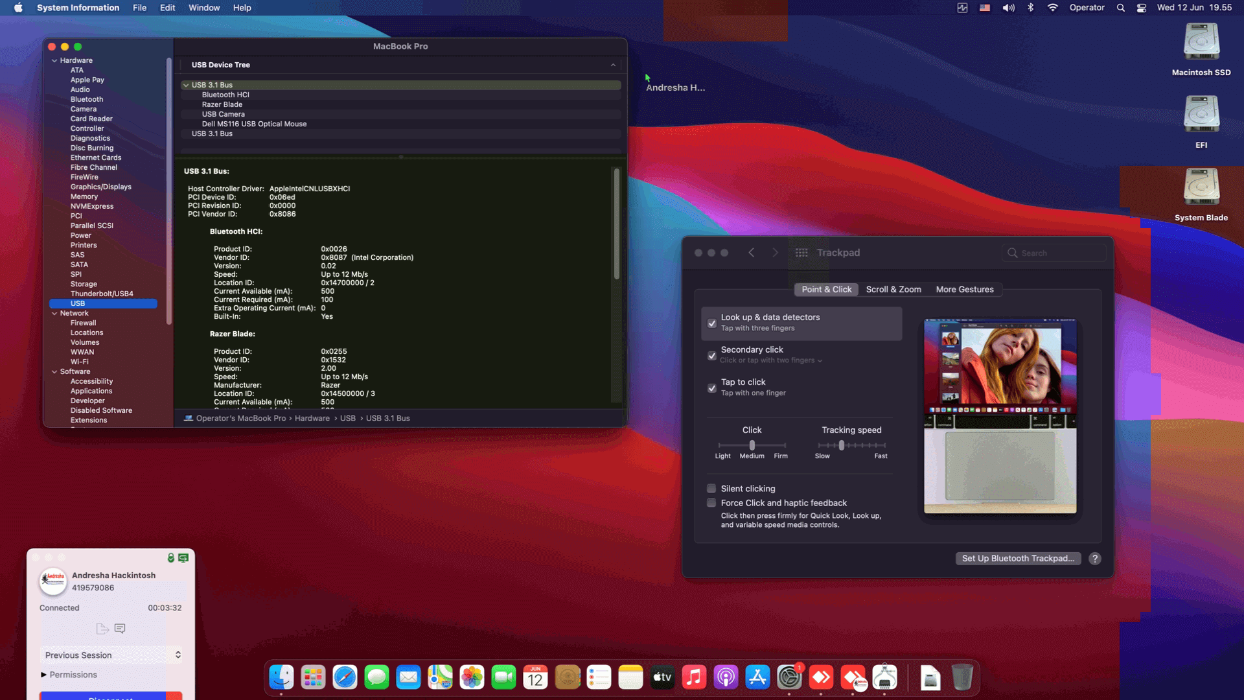Select Razer Blade in USB tree
The image size is (1244, 700).
[222, 104]
